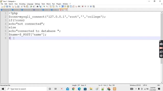This screenshot has height=91, width=163.
Task: Open the Edit menu
Action: pyautogui.click(x=6, y=4)
